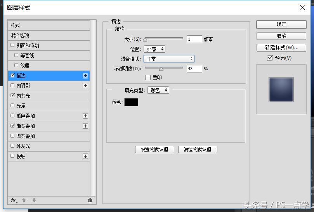
Task: Open the 混合模式 dropdown showing 正常
Action: tap(169, 59)
